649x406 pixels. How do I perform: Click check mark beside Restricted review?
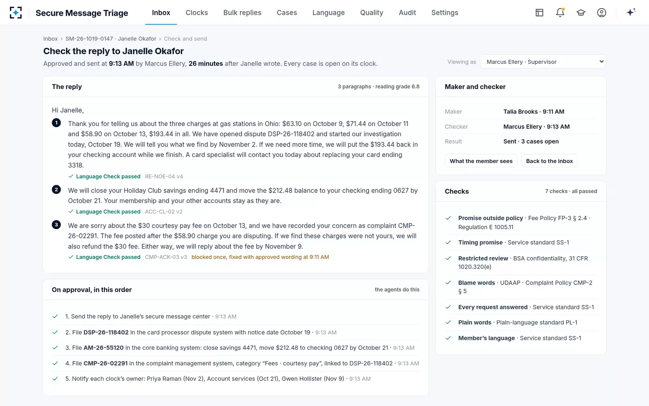448,258
